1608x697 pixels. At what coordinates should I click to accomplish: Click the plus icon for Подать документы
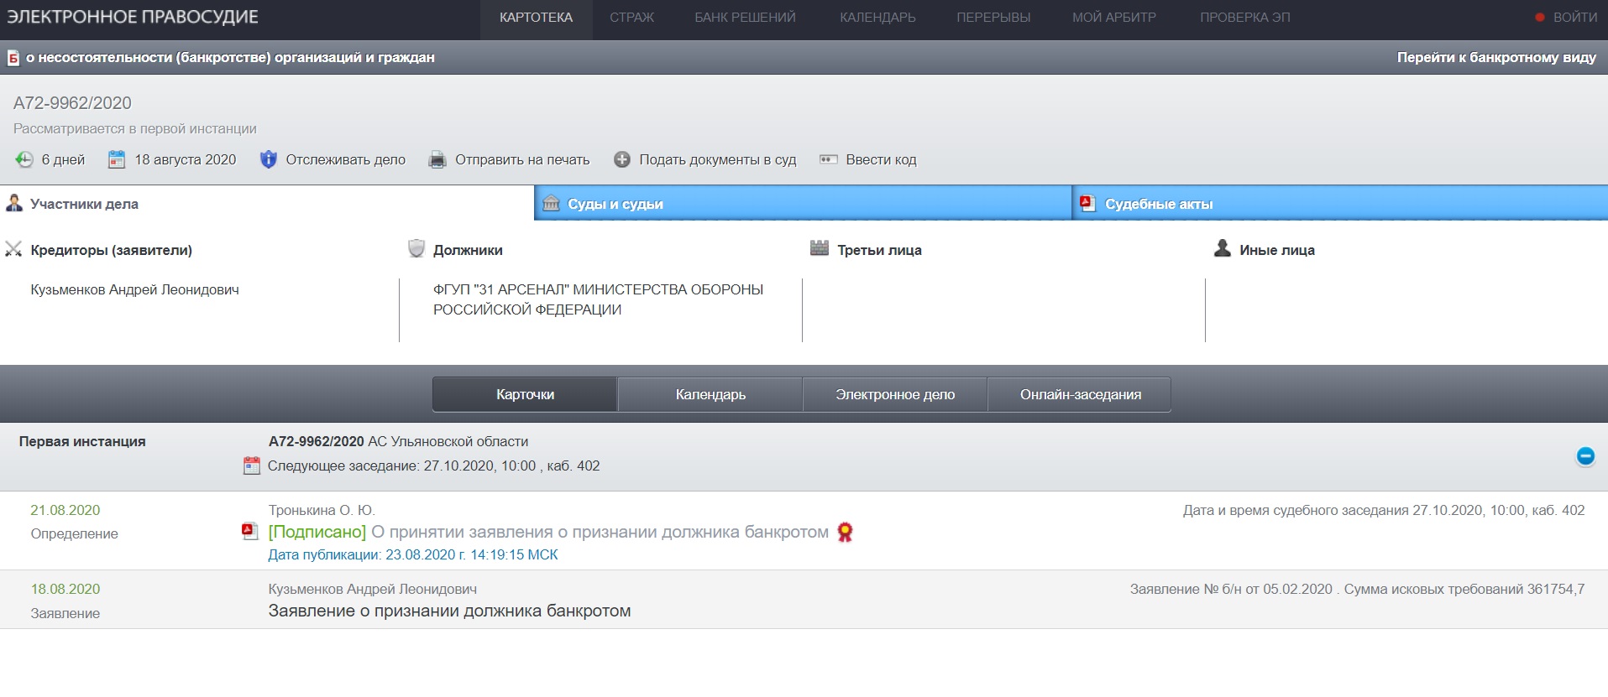tap(622, 159)
